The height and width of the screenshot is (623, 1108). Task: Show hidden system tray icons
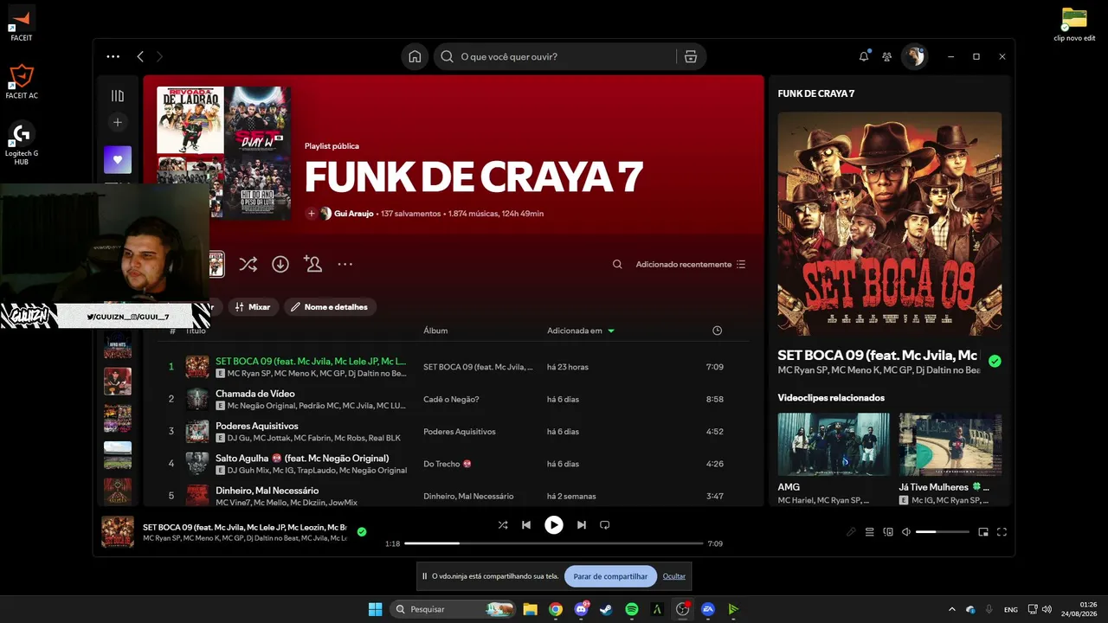tap(952, 609)
